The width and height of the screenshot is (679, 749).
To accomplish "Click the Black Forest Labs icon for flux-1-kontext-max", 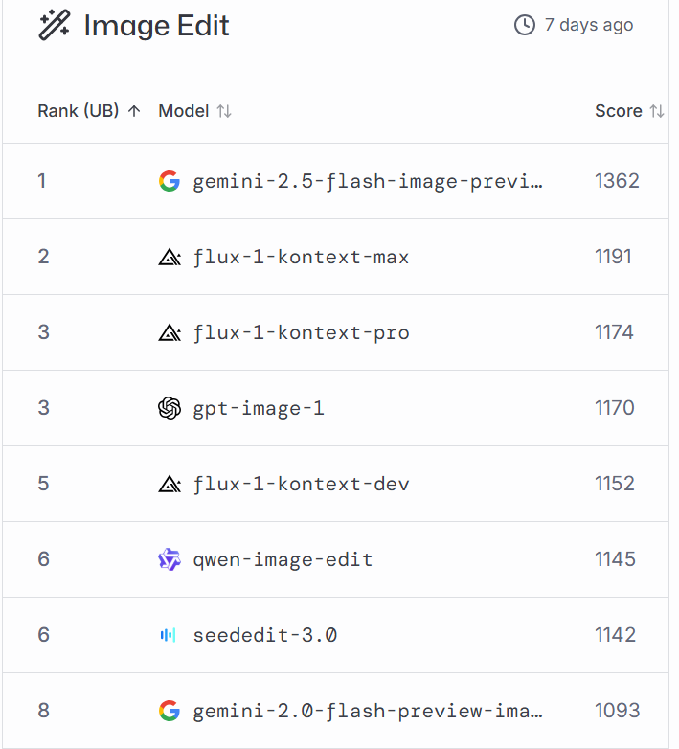I will (170, 257).
